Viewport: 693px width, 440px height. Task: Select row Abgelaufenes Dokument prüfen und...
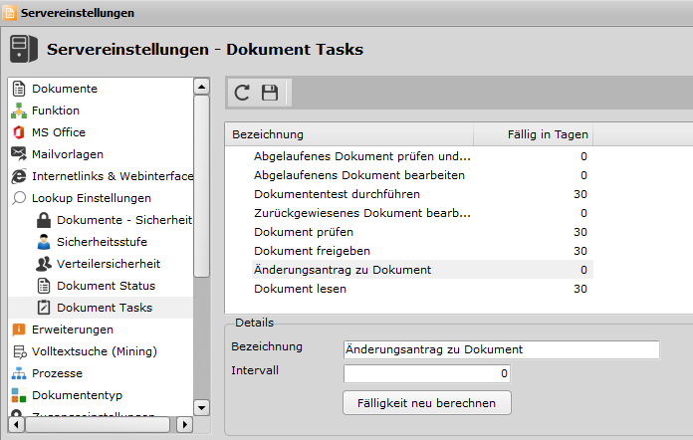tap(422, 156)
